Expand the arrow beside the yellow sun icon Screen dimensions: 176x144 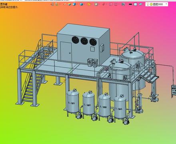pyautogui.click(x=92, y=4)
